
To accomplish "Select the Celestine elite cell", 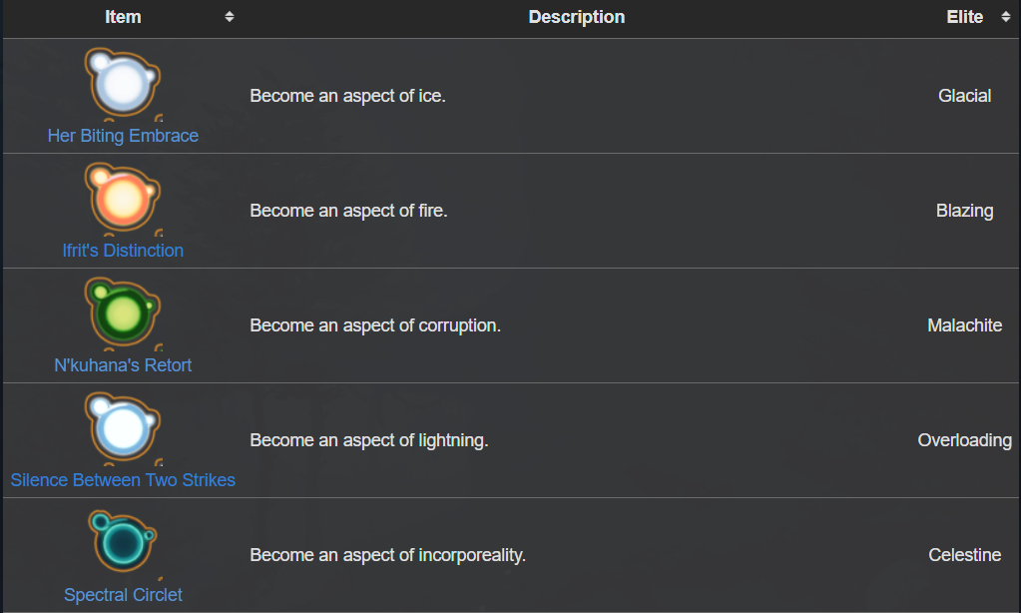I will pyautogui.click(x=964, y=555).
